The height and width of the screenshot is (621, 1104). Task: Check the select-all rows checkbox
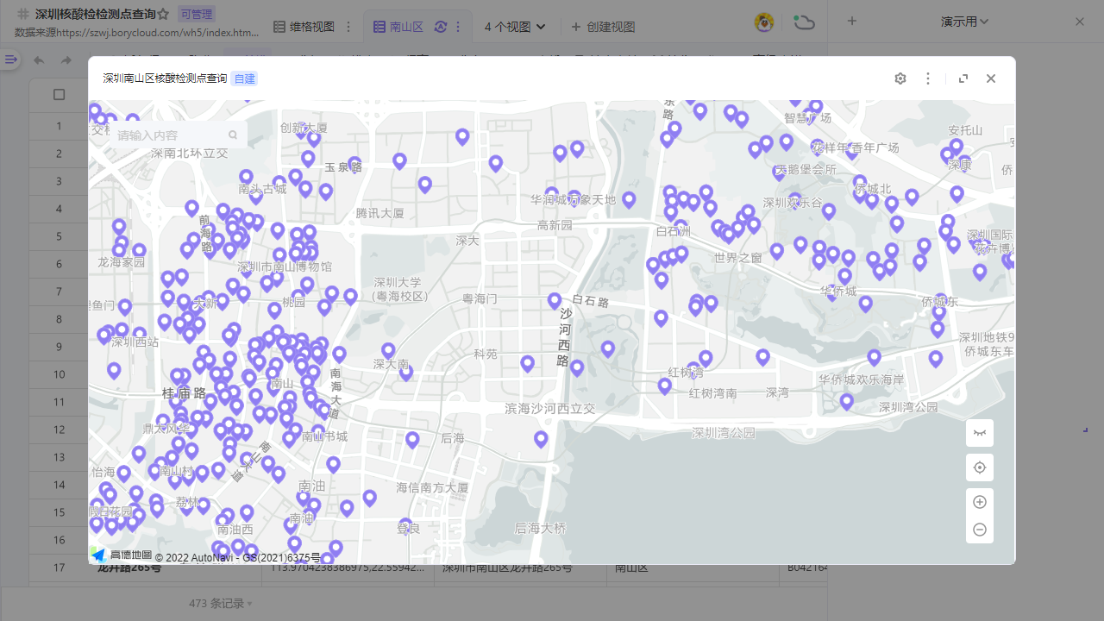59,95
